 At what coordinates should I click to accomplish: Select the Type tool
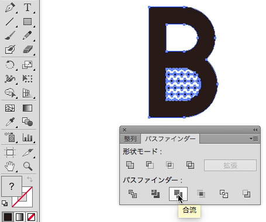(27, 8)
